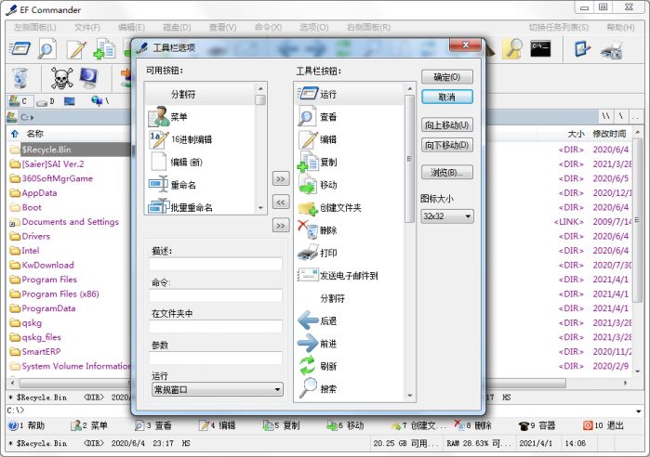Open command line history dropdown arrow
The height and width of the screenshot is (457, 650).
click(639, 411)
